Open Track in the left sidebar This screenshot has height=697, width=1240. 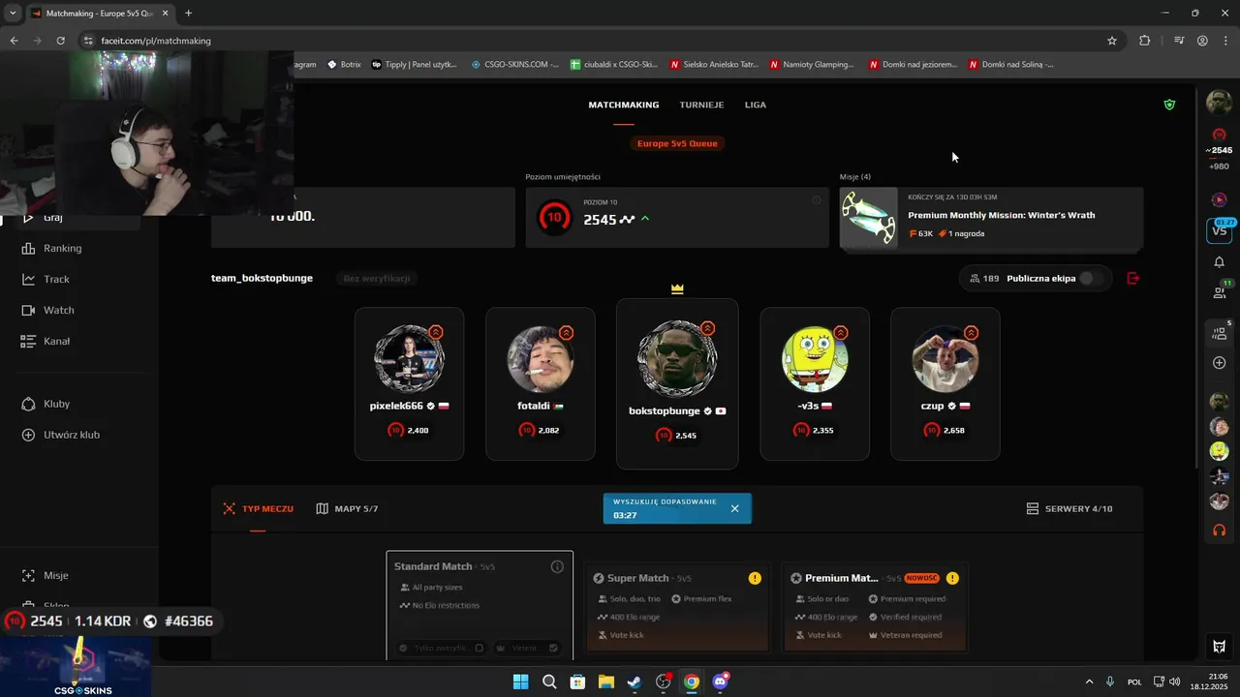(x=45, y=279)
